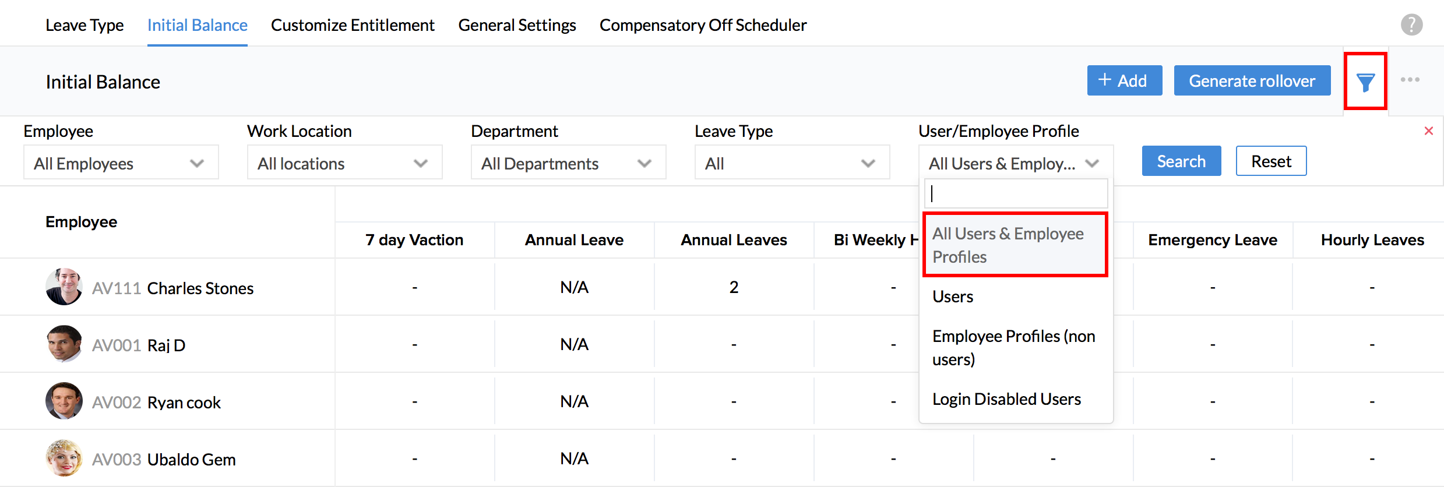Click the blue Search button
Viewport: 1444px width, 487px height.
tap(1181, 161)
